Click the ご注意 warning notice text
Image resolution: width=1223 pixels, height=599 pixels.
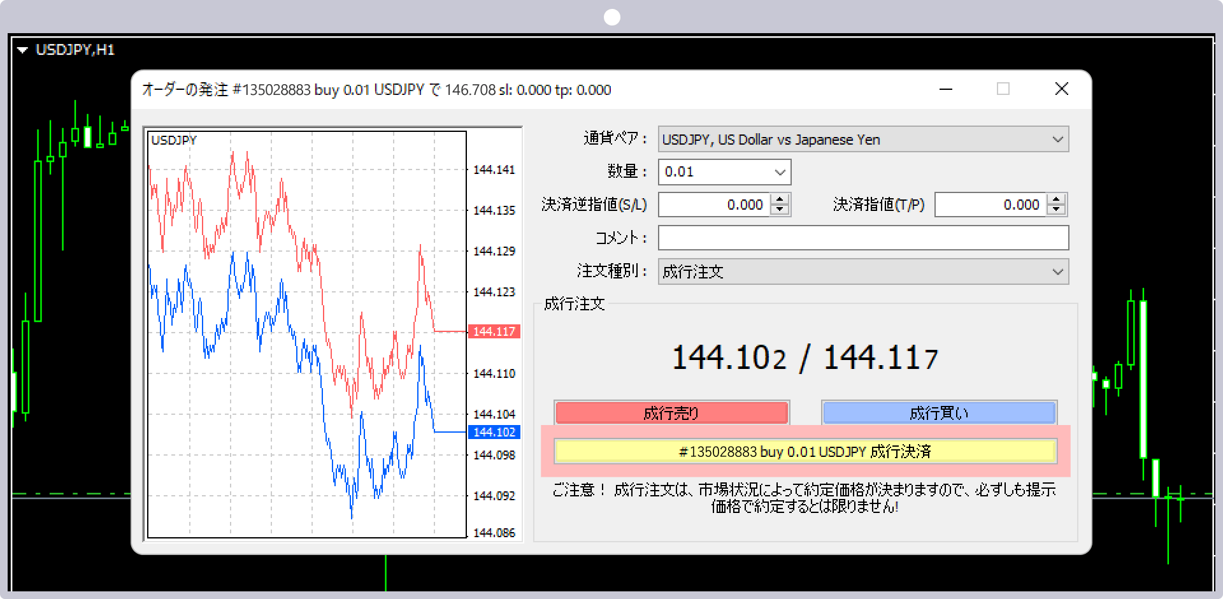(805, 498)
